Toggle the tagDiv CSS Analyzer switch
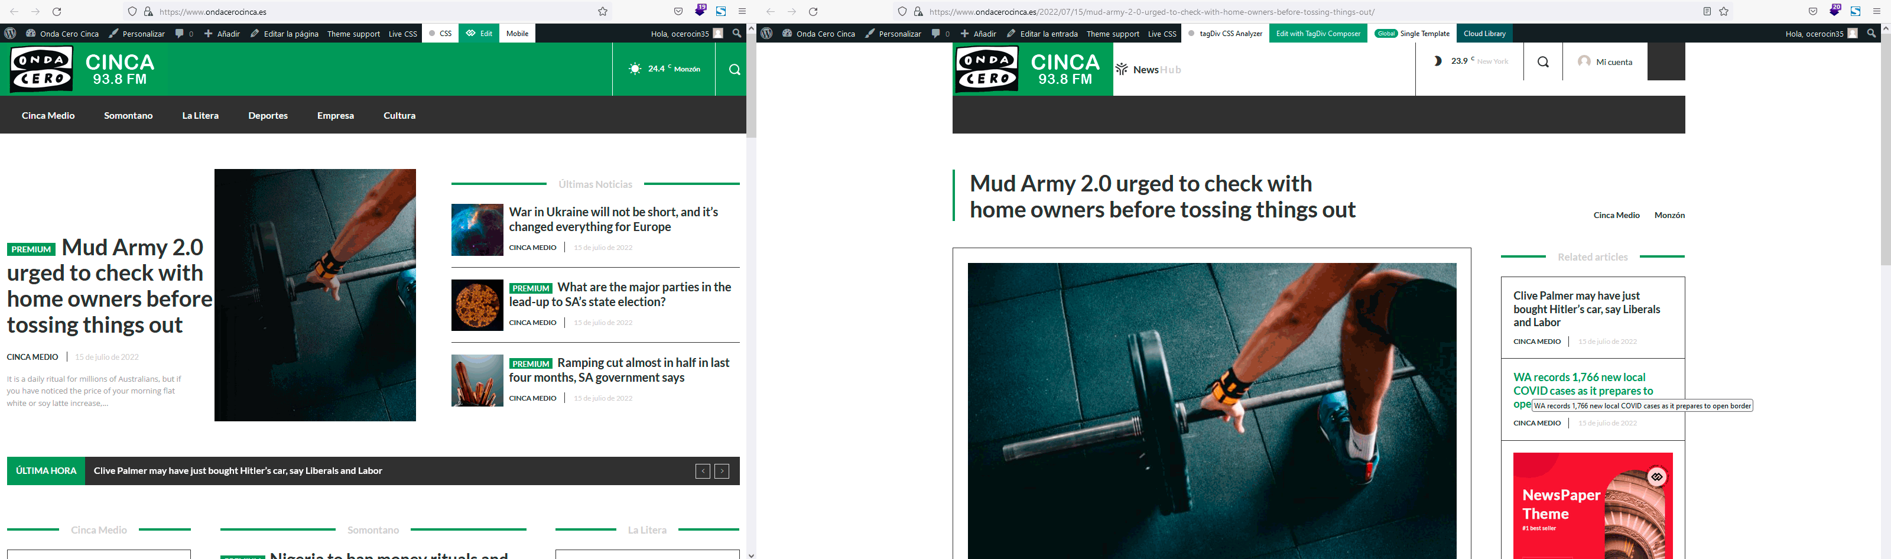 [x=1225, y=33]
